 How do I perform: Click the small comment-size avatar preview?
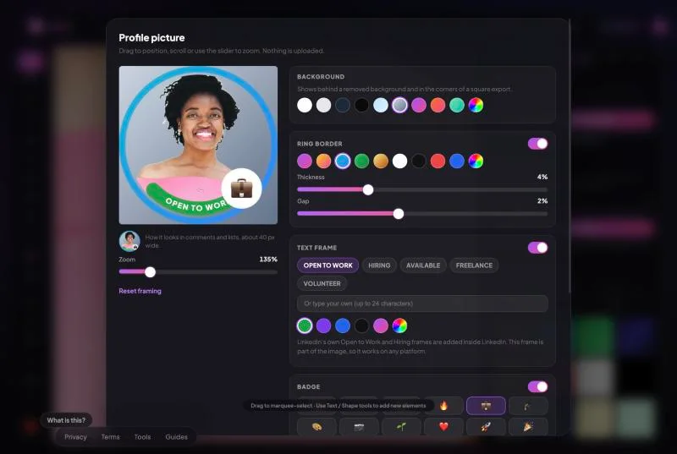coord(129,242)
